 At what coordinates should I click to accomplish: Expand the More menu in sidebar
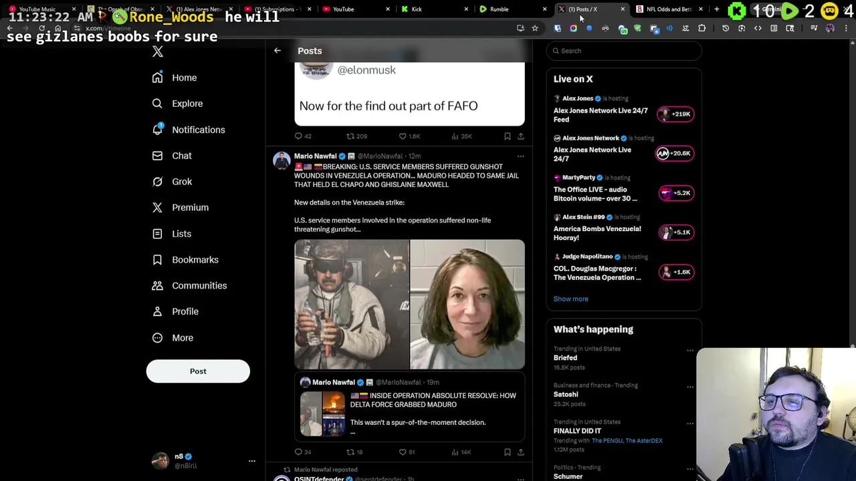[172, 338]
